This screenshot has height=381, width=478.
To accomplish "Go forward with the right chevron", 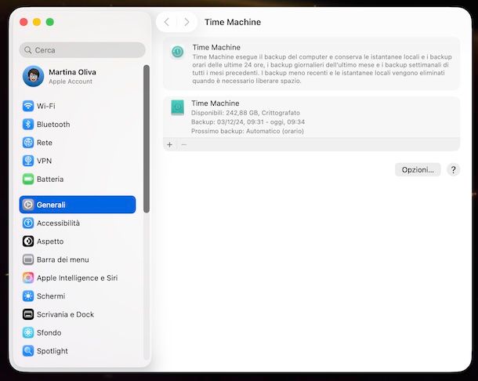I will click(x=186, y=22).
